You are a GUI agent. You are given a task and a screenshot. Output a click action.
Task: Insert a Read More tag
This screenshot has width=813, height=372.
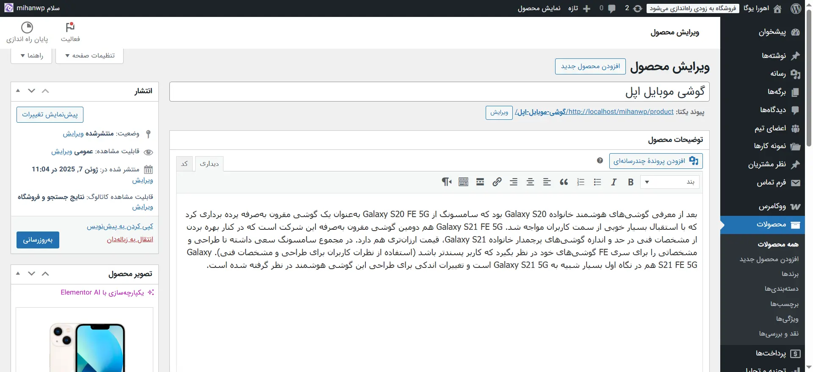[480, 182]
